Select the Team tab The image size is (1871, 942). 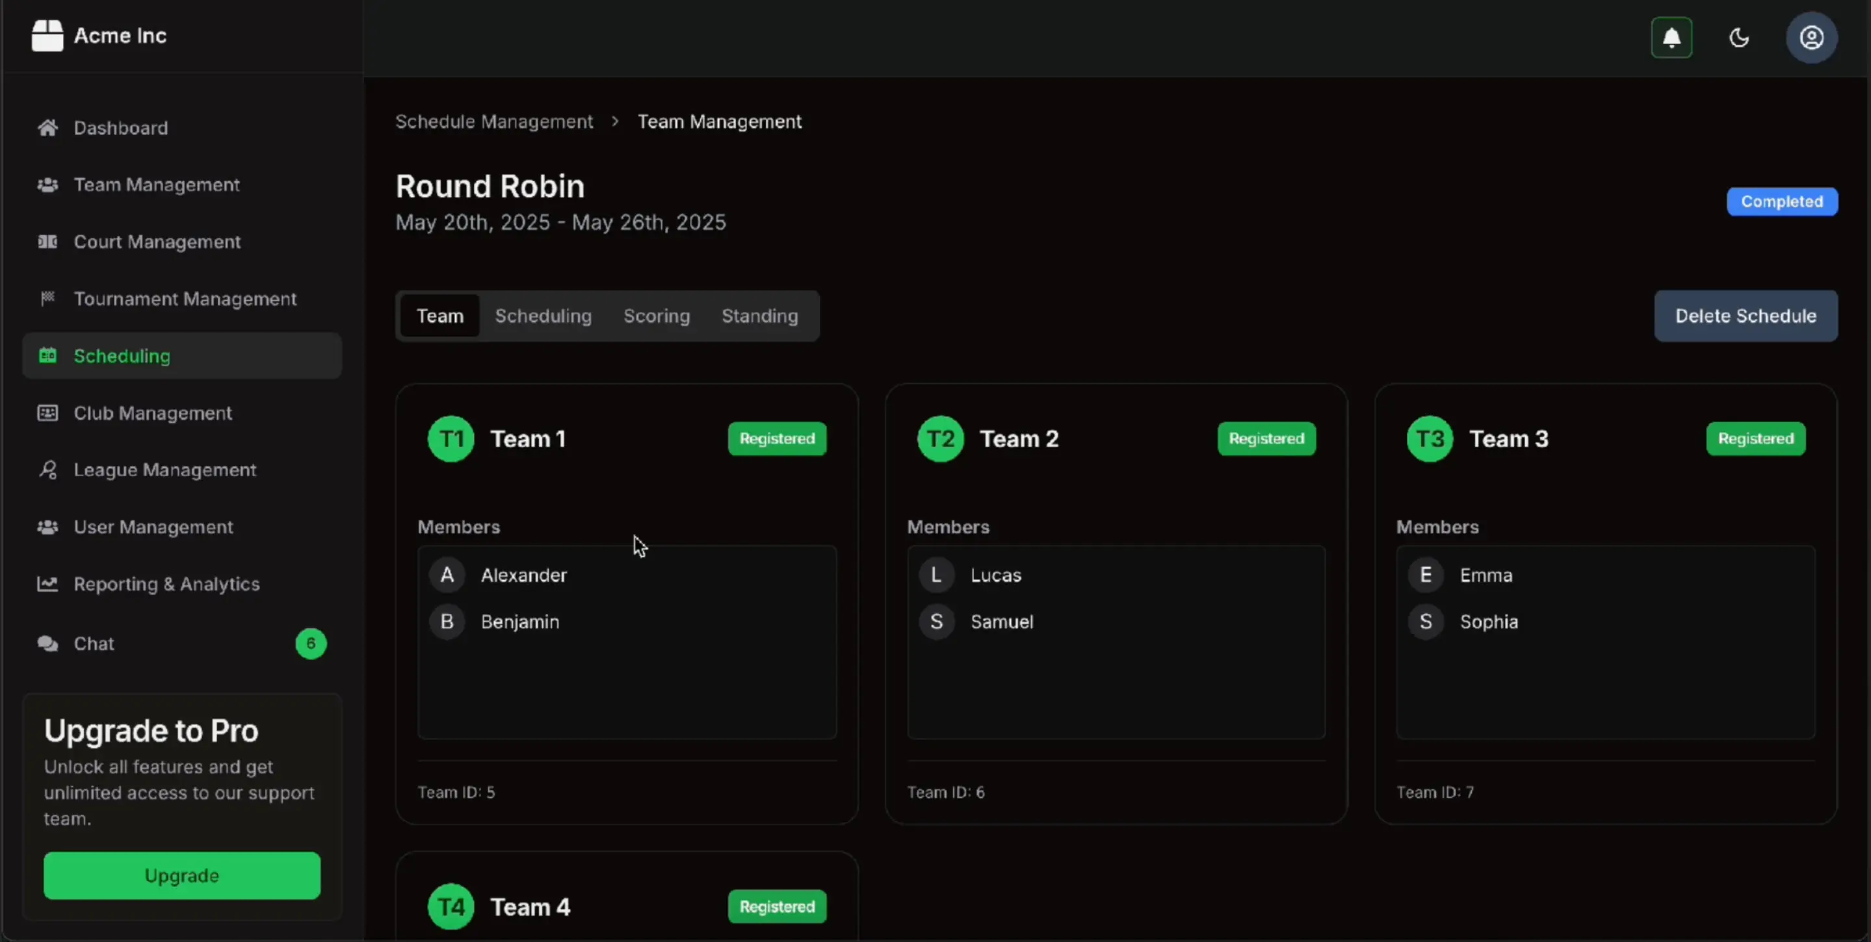(x=439, y=316)
